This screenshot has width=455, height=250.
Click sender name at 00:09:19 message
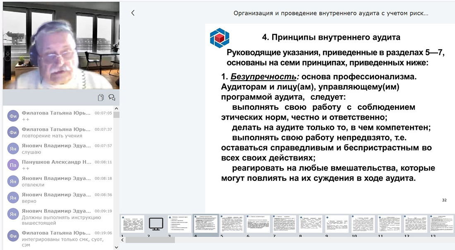(56, 211)
